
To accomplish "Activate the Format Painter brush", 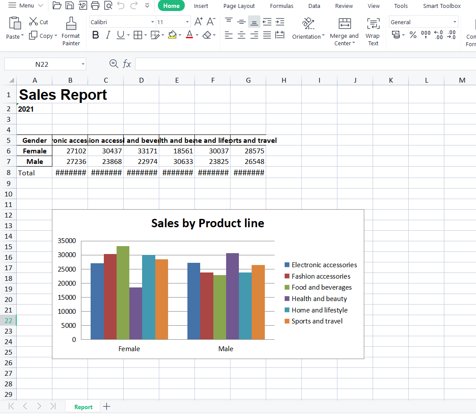I will 71,24.
